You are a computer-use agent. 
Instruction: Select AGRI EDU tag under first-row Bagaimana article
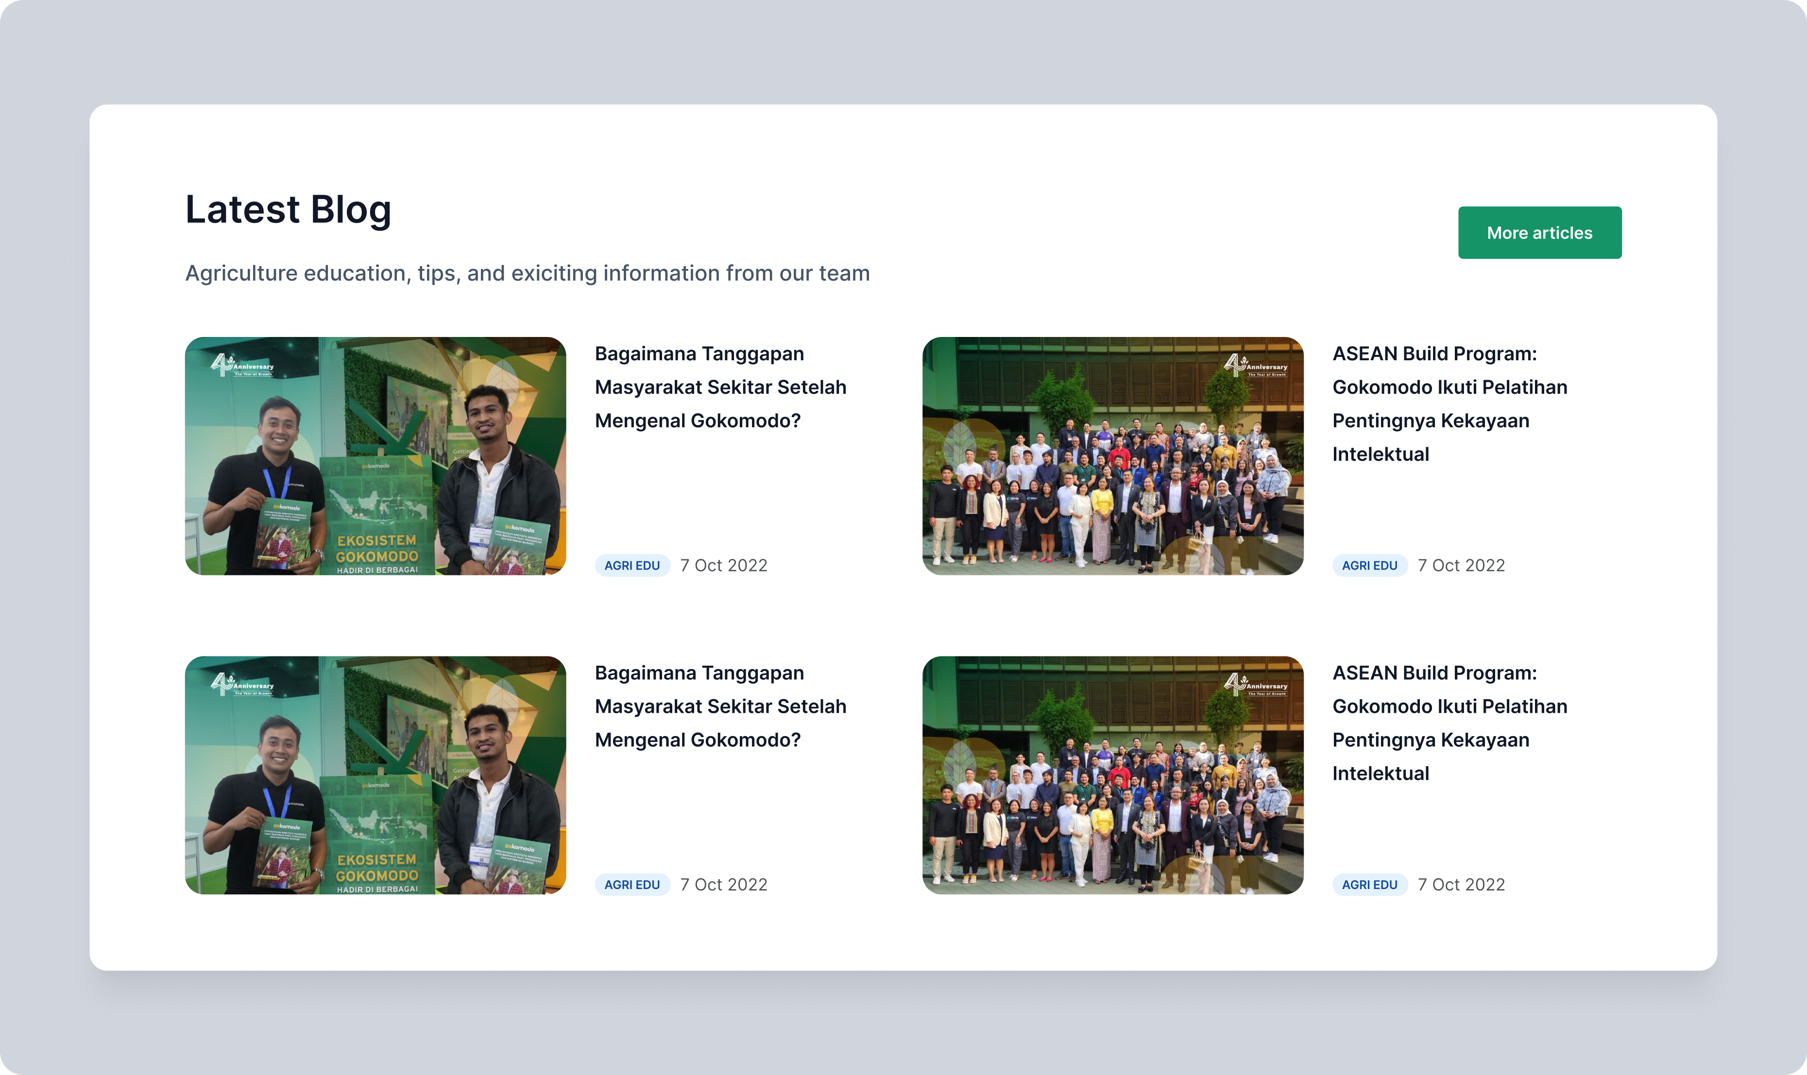pyautogui.click(x=632, y=565)
